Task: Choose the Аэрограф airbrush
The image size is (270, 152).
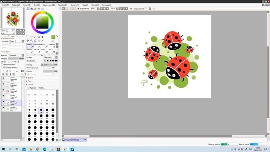Action: click(37, 46)
